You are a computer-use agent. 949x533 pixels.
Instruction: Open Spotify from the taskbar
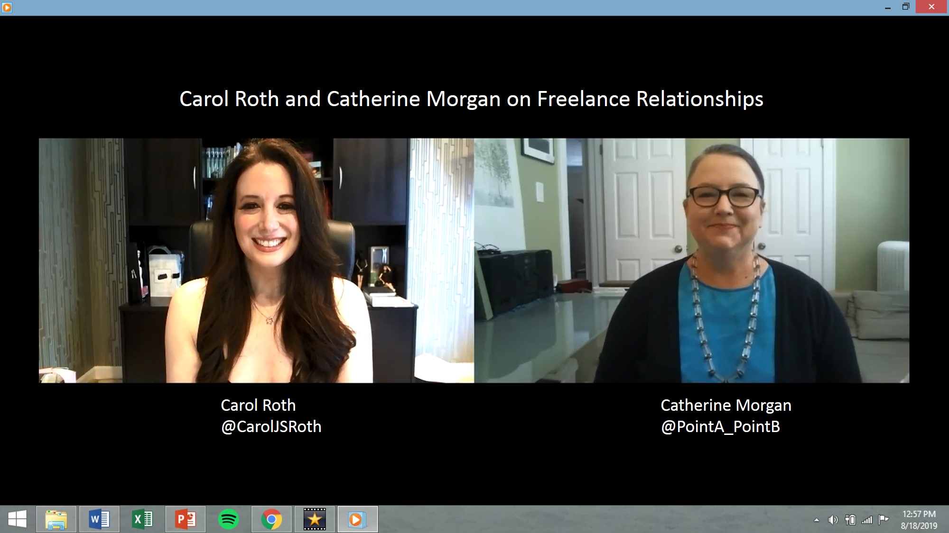click(x=228, y=519)
